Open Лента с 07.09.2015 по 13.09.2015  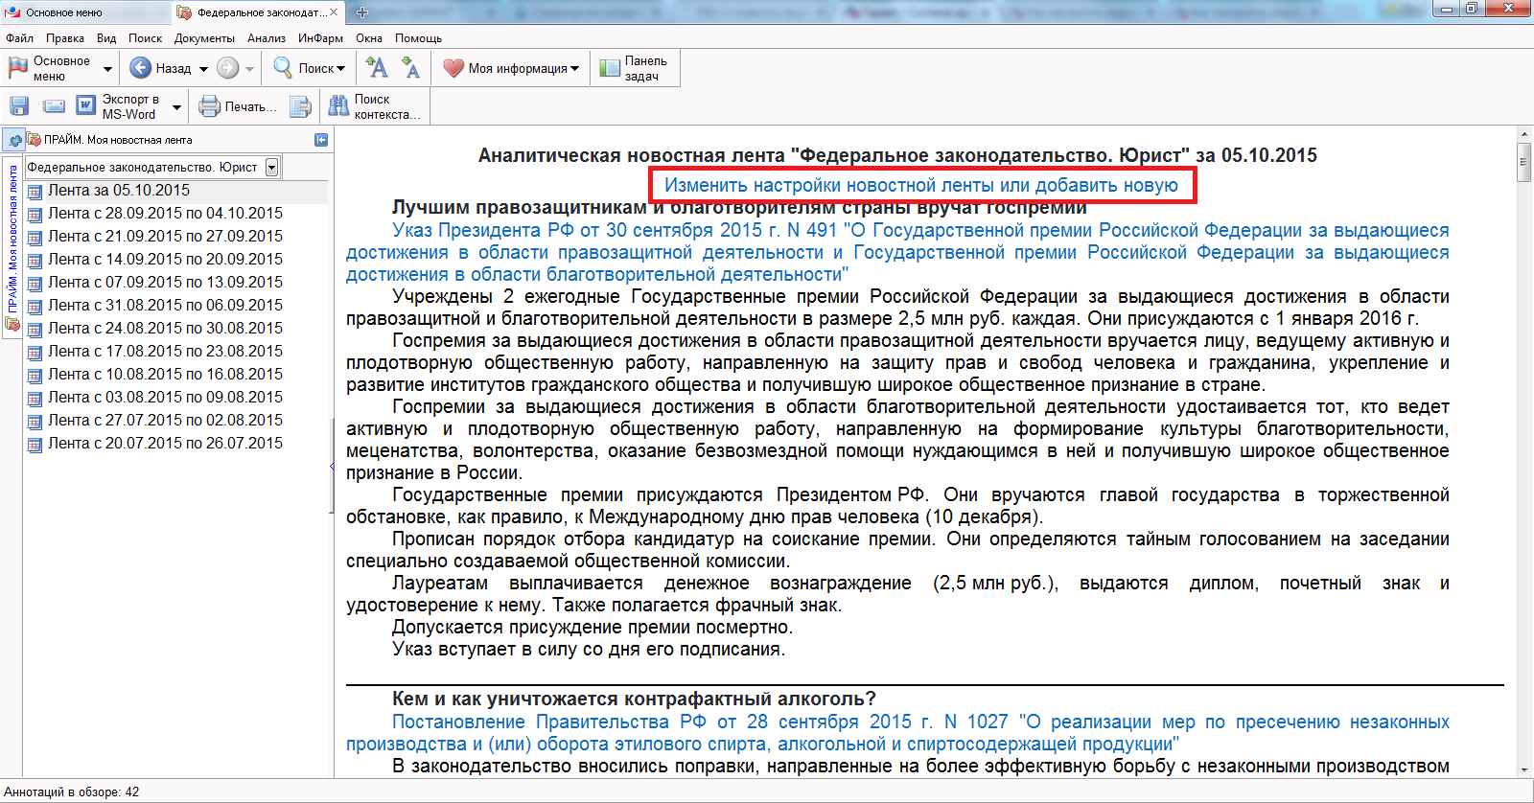(165, 283)
